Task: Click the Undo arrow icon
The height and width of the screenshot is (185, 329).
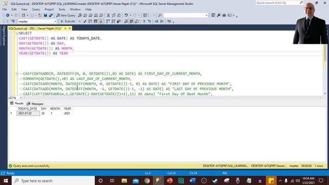Action: pyautogui.click(x=126, y=15)
